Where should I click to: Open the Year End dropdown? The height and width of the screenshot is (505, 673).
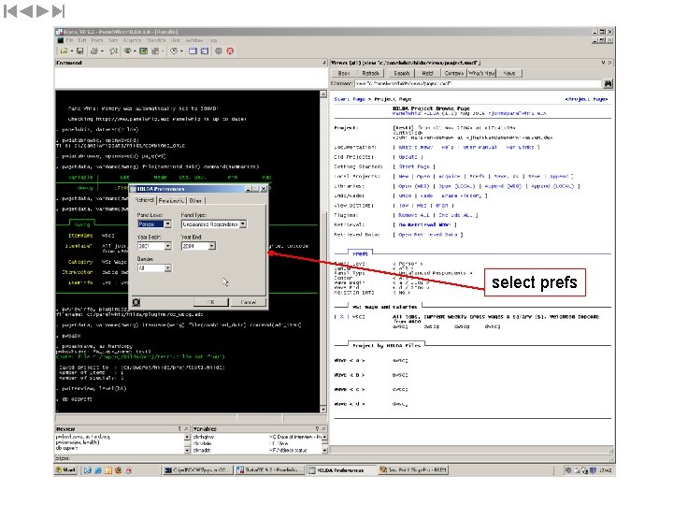pyautogui.click(x=213, y=246)
